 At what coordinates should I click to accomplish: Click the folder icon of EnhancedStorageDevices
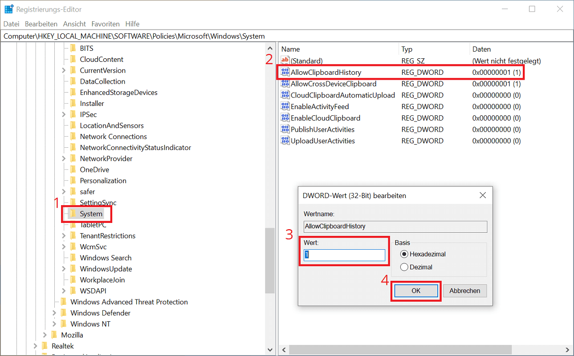point(73,92)
